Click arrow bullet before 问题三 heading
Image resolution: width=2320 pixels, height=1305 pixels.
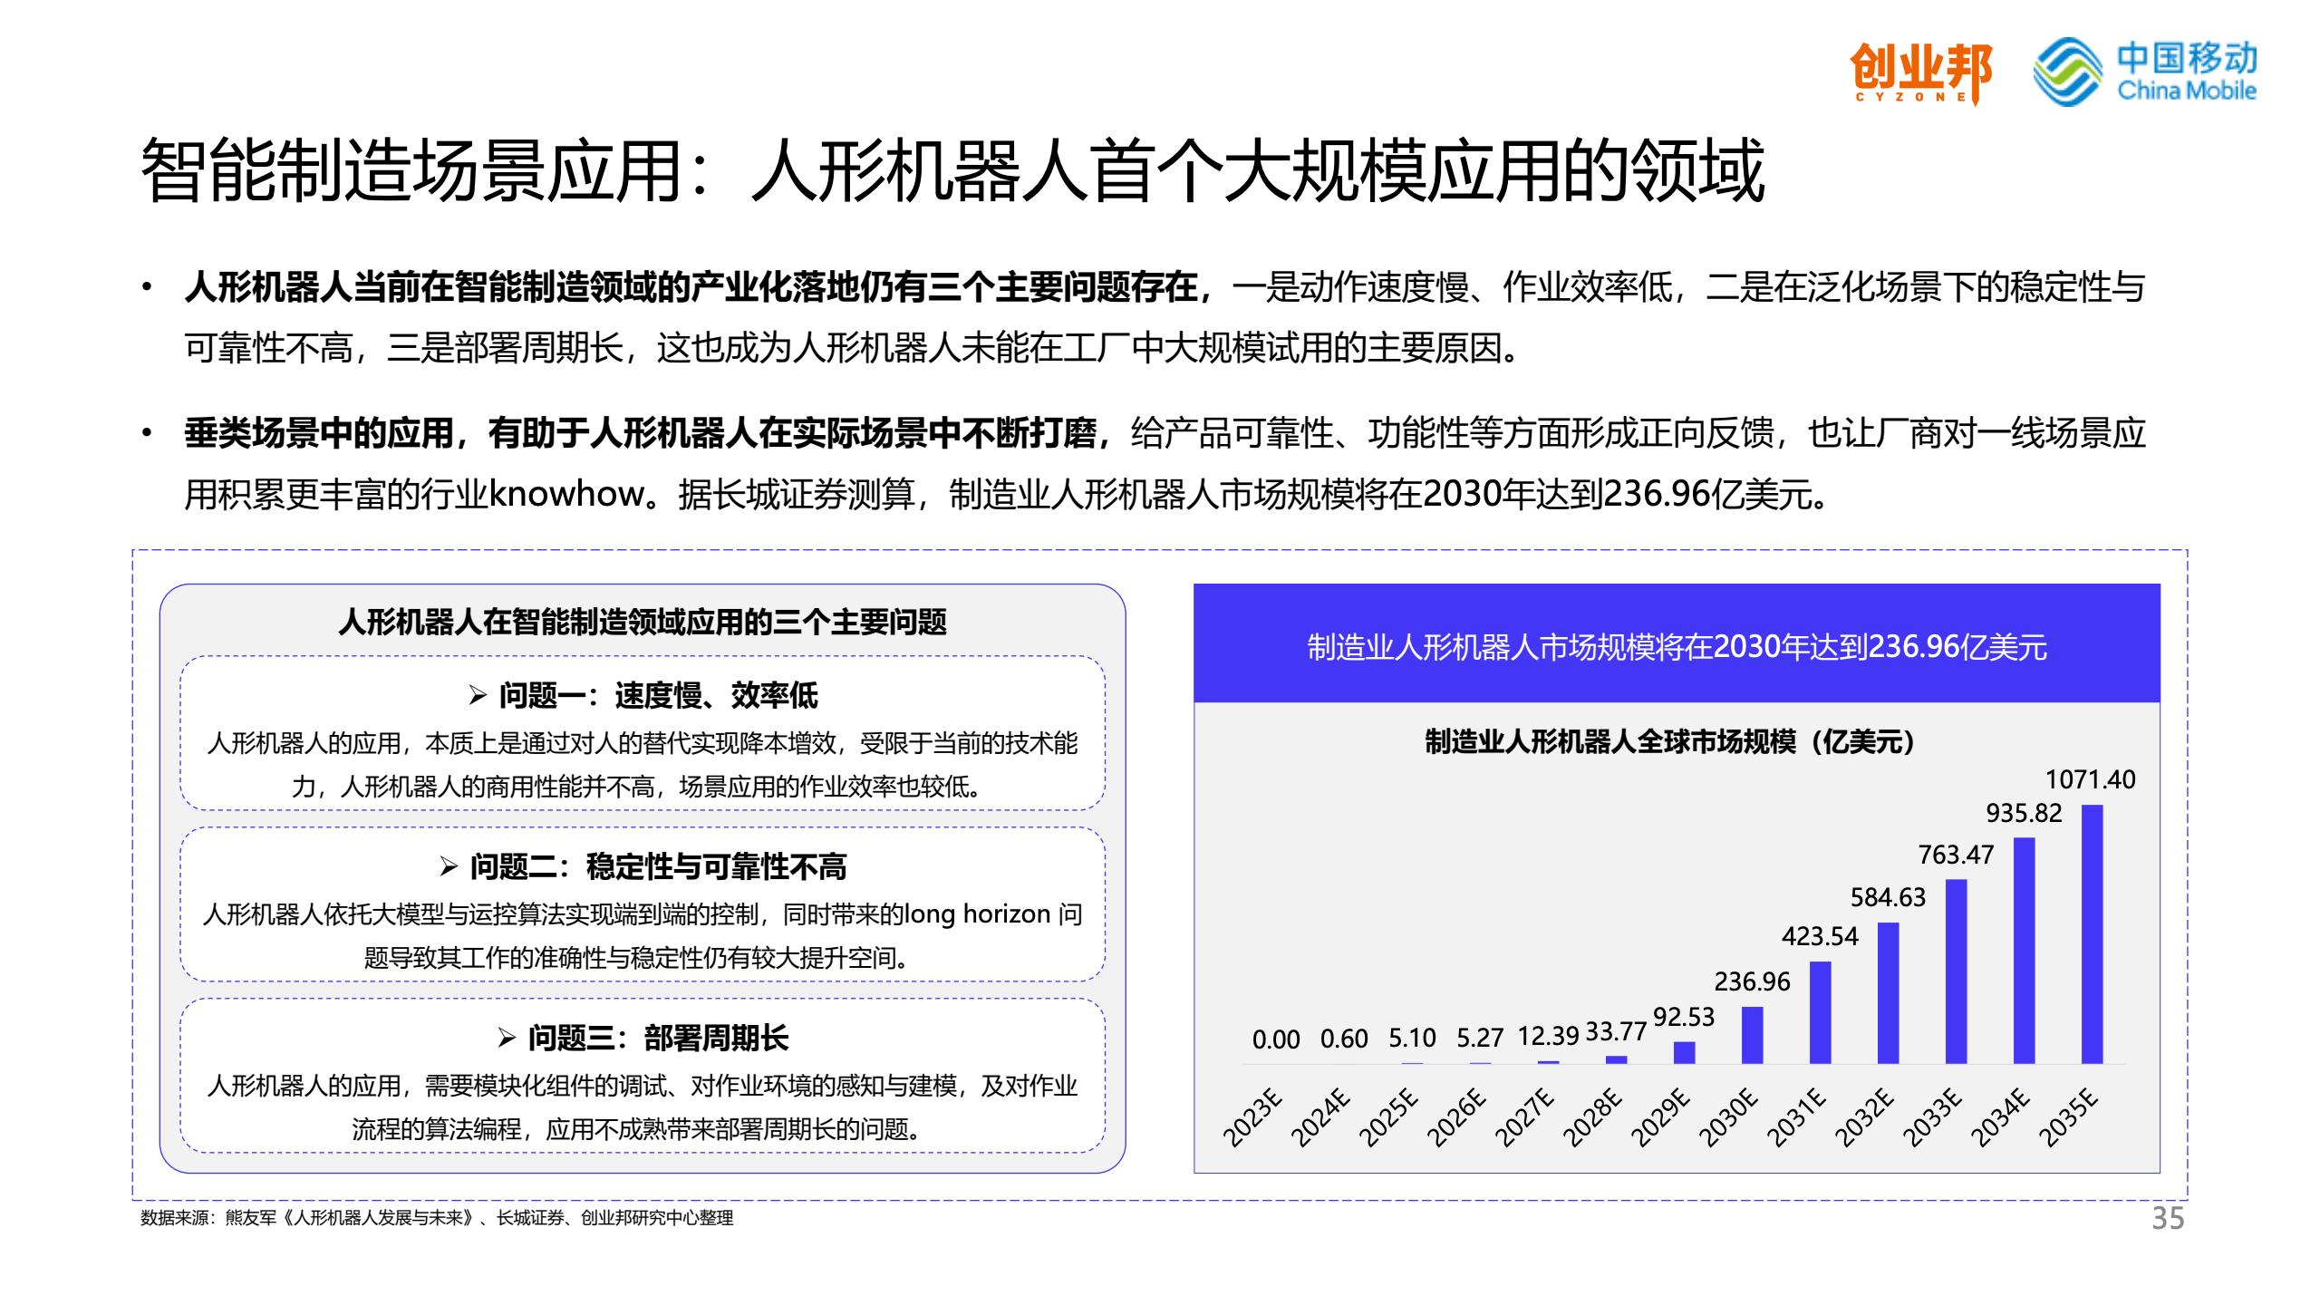tap(507, 1039)
